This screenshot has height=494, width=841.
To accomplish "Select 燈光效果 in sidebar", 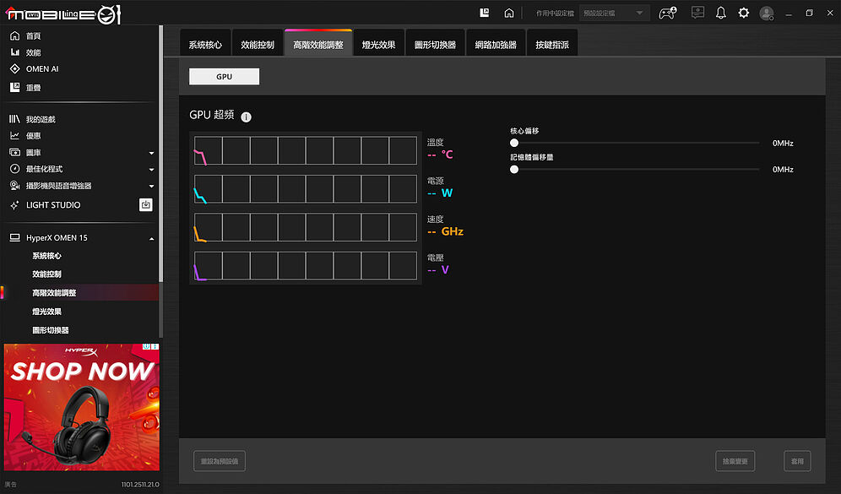I will pyautogui.click(x=46, y=312).
